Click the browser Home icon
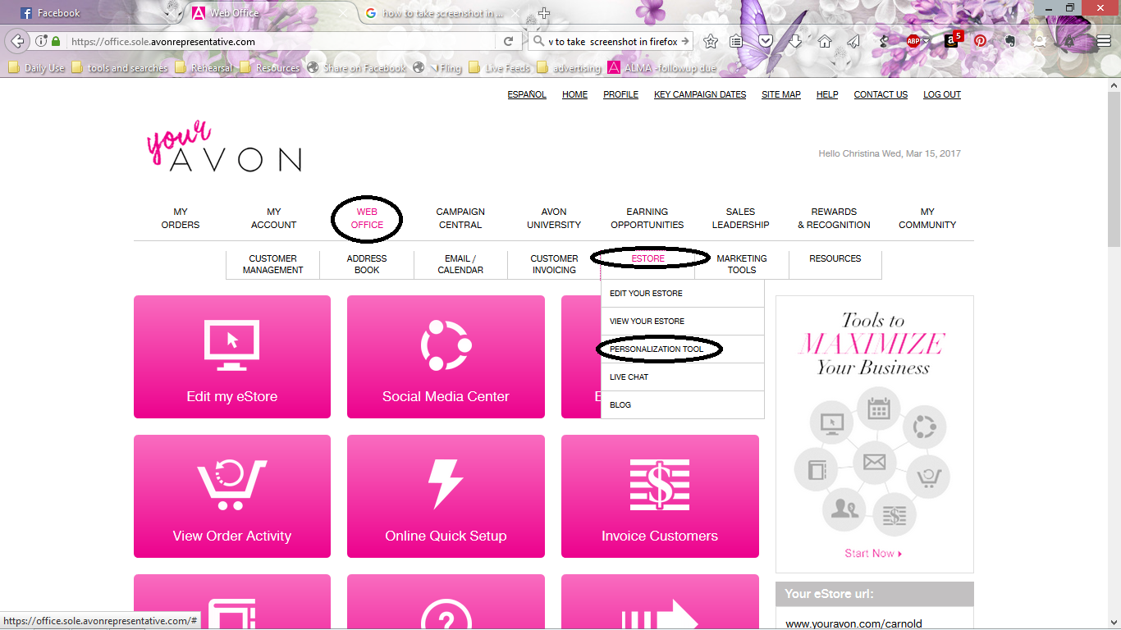The image size is (1121, 630). point(825,41)
